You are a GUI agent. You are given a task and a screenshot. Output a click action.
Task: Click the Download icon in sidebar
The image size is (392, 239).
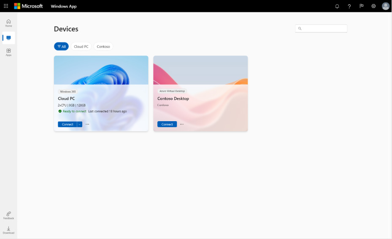point(8,230)
